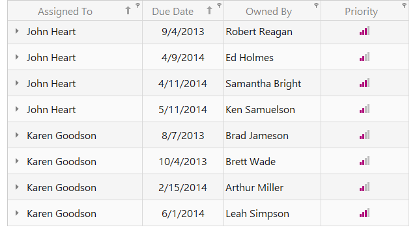This screenshot has height=234, width=417.
Task: Select the 4/11/2014 due date cell
Action: pyautogui.click(x=183, y=83)
